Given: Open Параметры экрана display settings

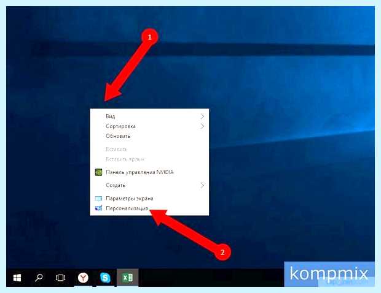Looking at the screenshot, I should click(149, 199).
